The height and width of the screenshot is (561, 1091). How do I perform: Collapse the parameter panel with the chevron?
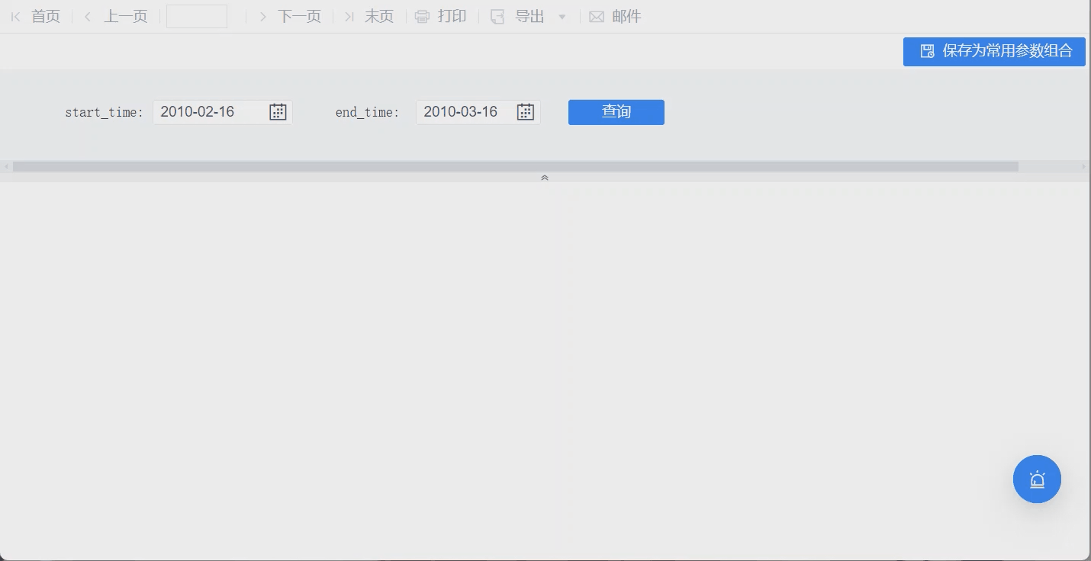[545, 177]
